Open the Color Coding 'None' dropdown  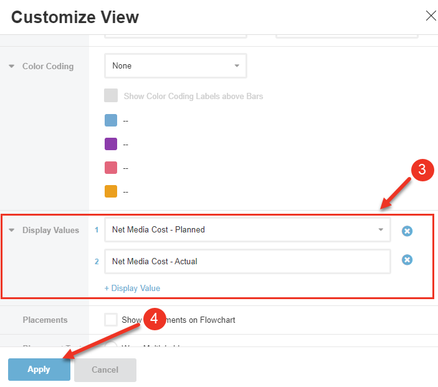pos(175,65)
